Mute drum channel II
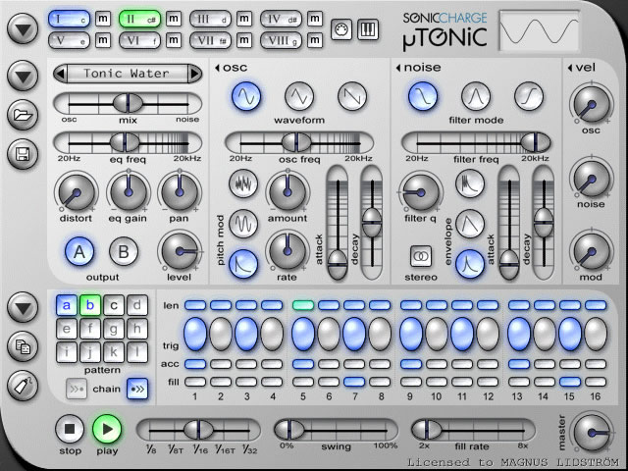Image resolution: width=628 pixels, height=471 pixels. click(x=174, y=19)
